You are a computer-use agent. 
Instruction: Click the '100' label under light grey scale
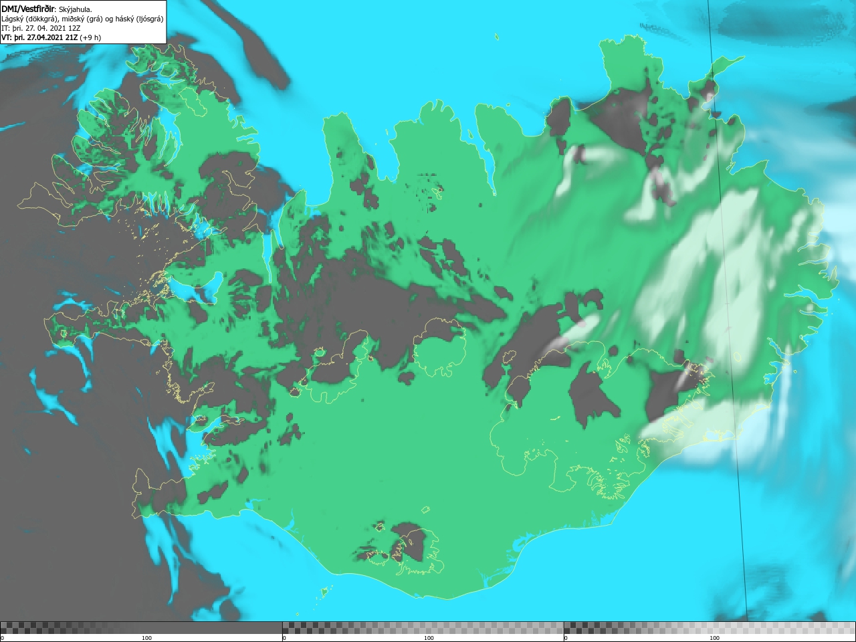coord(714,638)
